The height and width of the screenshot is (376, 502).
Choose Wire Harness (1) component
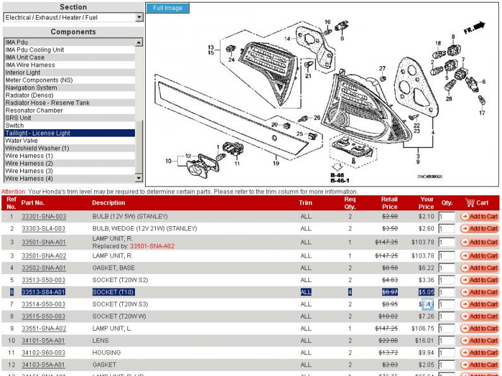pos(69,156)
